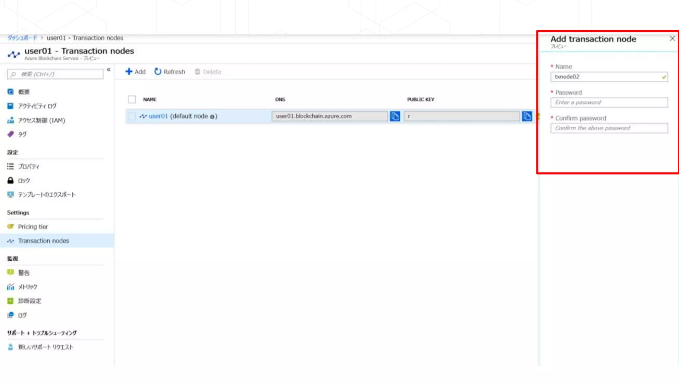Open the user01 node link
The image size is (679, 382).
(x=158, y=116)
